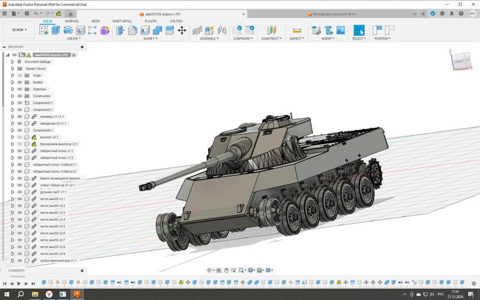Activate root component radio button
Image resolution: width=480 pixels, height=300 pixels.
[74, 55]
